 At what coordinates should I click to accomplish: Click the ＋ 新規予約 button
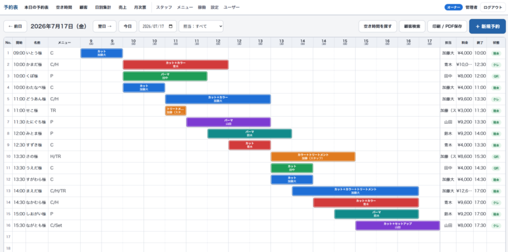pos(487,26)
